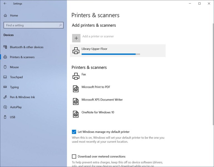
Task: Click the Typing keyboard icon
Action: tap(5, 87)
